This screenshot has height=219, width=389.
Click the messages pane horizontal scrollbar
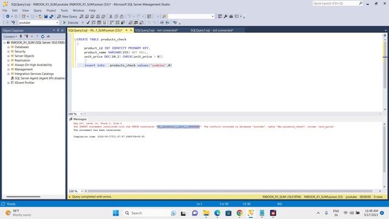point(230,191)
